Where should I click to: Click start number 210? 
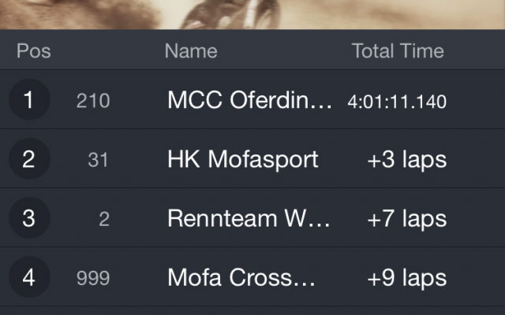tap(93, 101)
